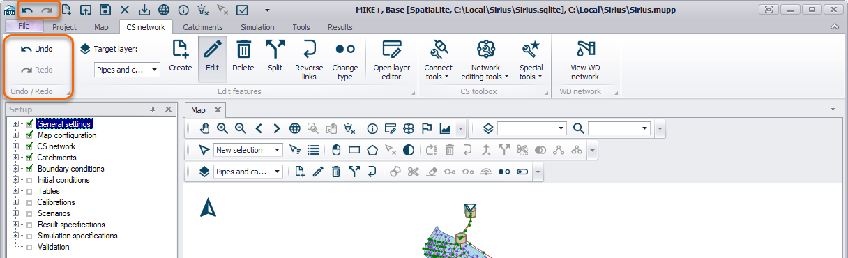Click the green check beside Catchments
Image resolution: width=848 pixels, height=258 pixels.
pos(29,158)
